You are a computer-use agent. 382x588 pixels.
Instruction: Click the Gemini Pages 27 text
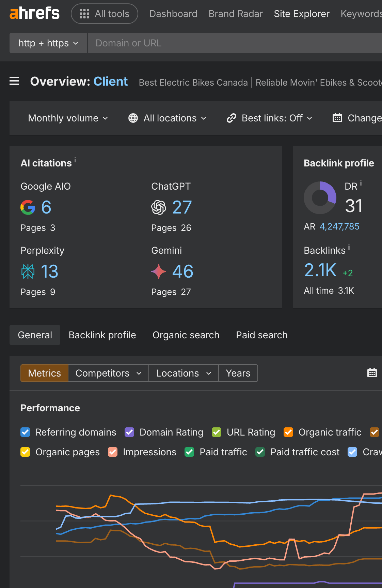171,292
